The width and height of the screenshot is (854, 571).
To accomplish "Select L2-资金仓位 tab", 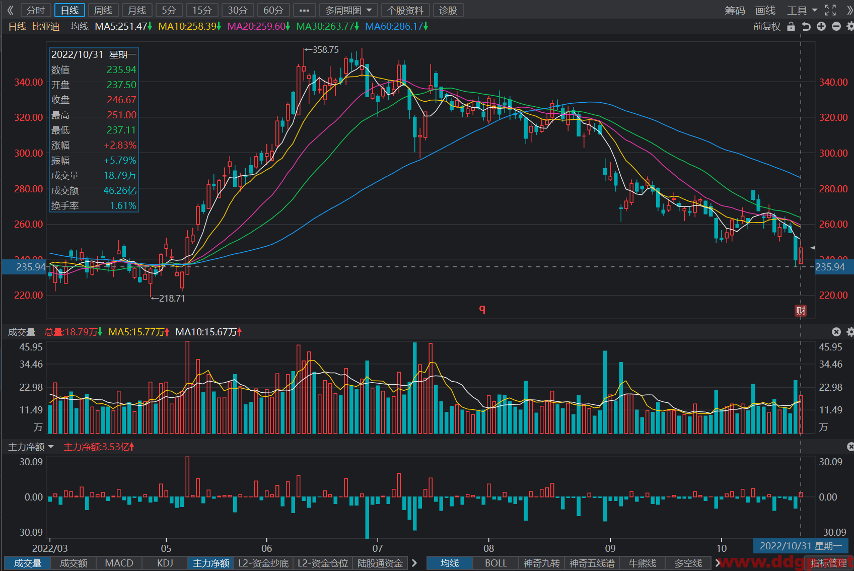I will pos(323,563).
